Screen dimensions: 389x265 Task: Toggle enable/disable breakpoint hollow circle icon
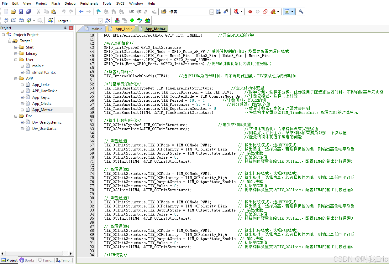258,12
